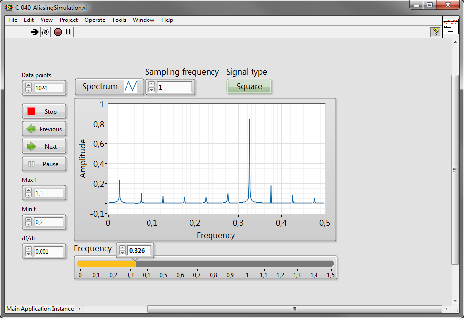
Task: Open the View menu
Action: click(x=46, y=20)
